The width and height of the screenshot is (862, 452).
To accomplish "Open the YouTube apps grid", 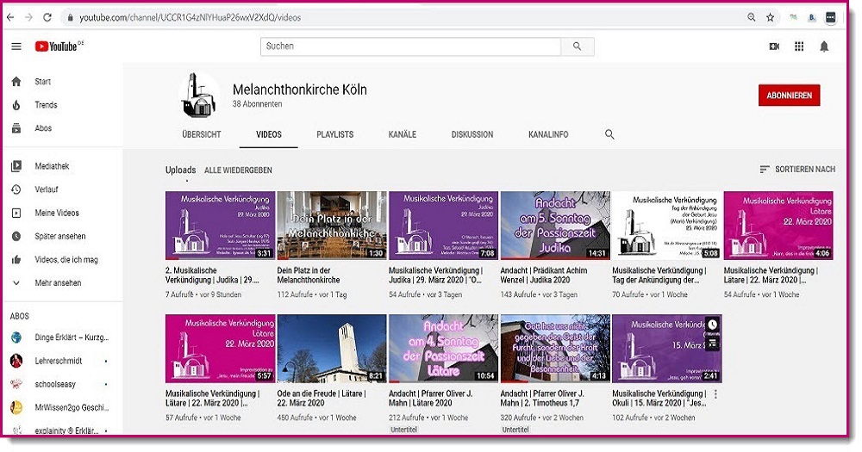I will 799,46.
